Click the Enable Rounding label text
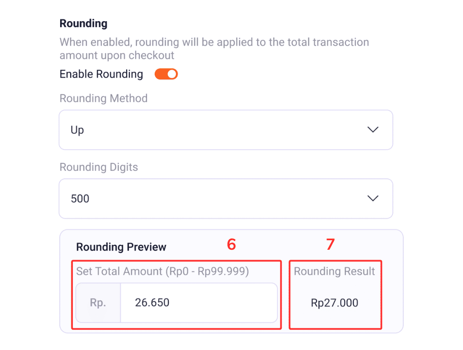 [101, 74]
